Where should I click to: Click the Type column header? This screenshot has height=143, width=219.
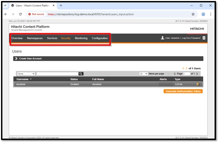[178, 79]
